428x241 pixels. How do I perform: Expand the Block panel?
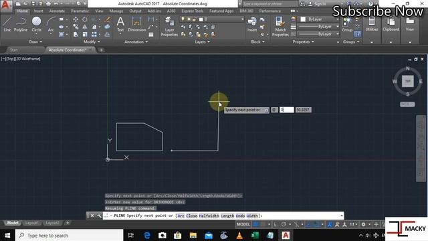point(257,42)
